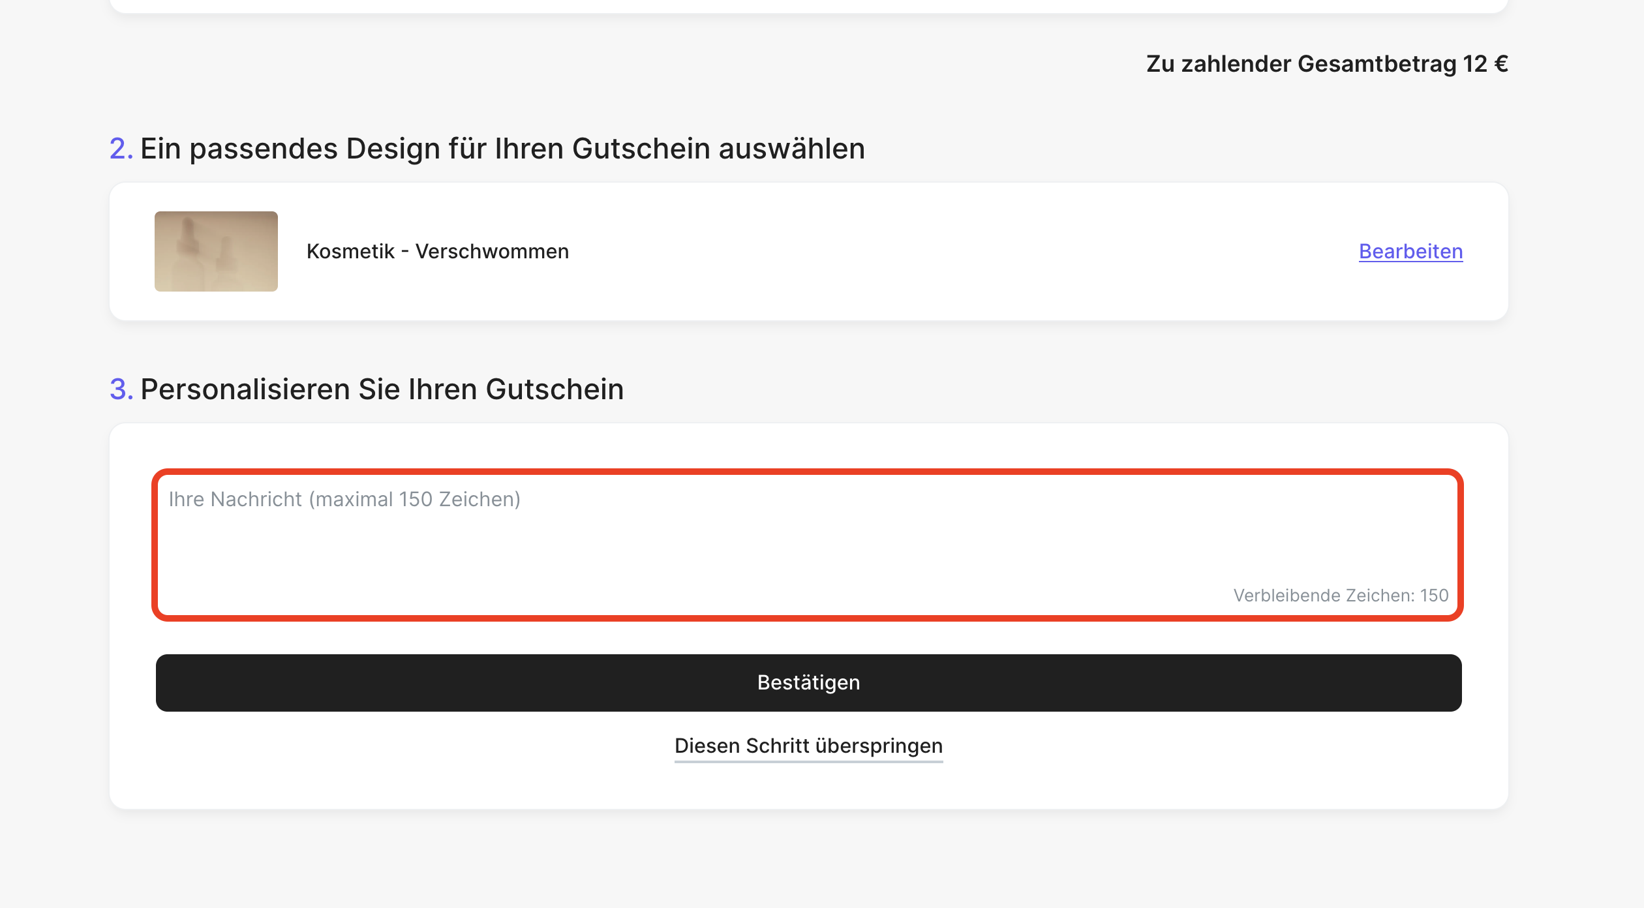Click the Kosmetik - Verschwommen design name
Screen dimensions: 1644x908
click(437, 251)
